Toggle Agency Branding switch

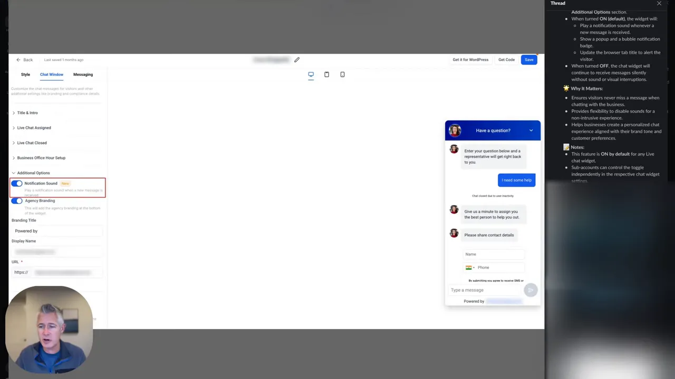(x=17, y=201)
